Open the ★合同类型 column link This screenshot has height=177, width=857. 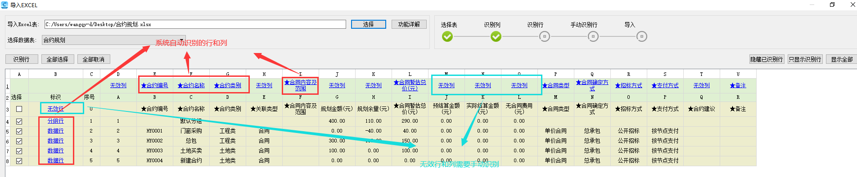coord(556,85)
